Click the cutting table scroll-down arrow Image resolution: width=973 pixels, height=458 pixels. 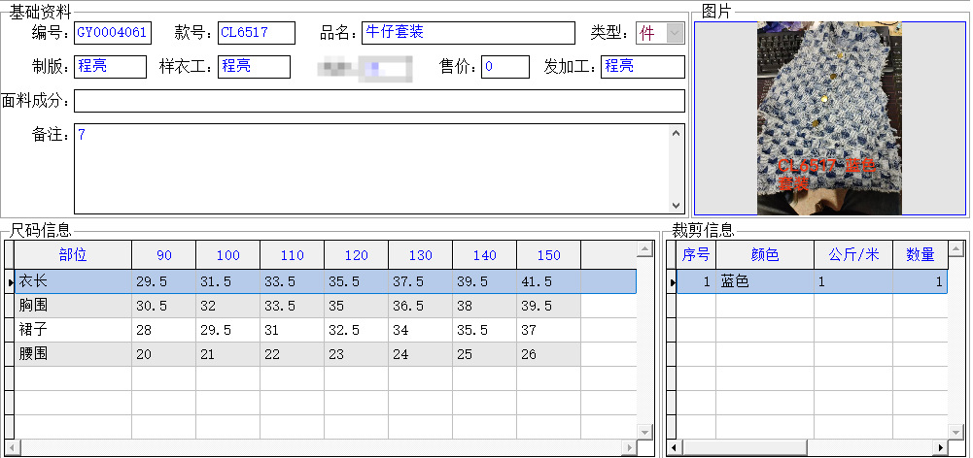pos(956,432)
